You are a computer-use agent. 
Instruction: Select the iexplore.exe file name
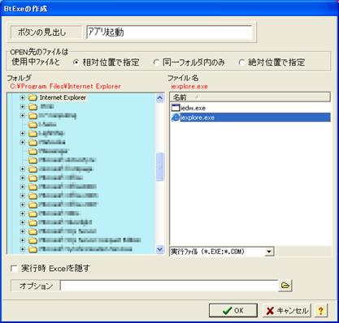(198, 118)
